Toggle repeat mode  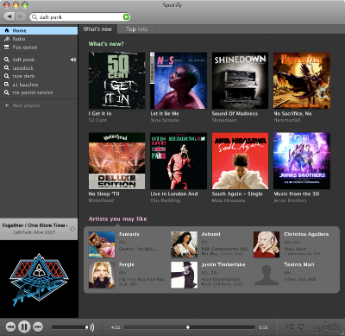tap(301, 326)
